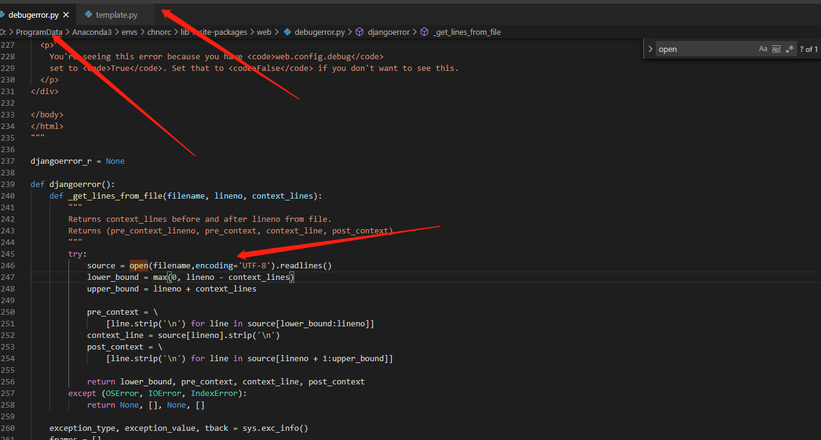Select the debugerror.py editor tab
Screen dimensions: 821x440
coord(34,15)
